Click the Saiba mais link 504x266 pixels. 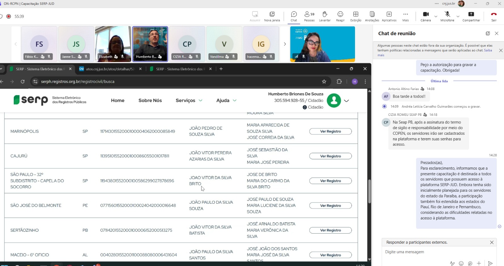click(x=487, y=50)
